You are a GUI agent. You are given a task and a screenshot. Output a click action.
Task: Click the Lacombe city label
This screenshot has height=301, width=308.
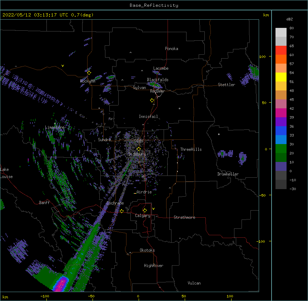coord(161,68)
